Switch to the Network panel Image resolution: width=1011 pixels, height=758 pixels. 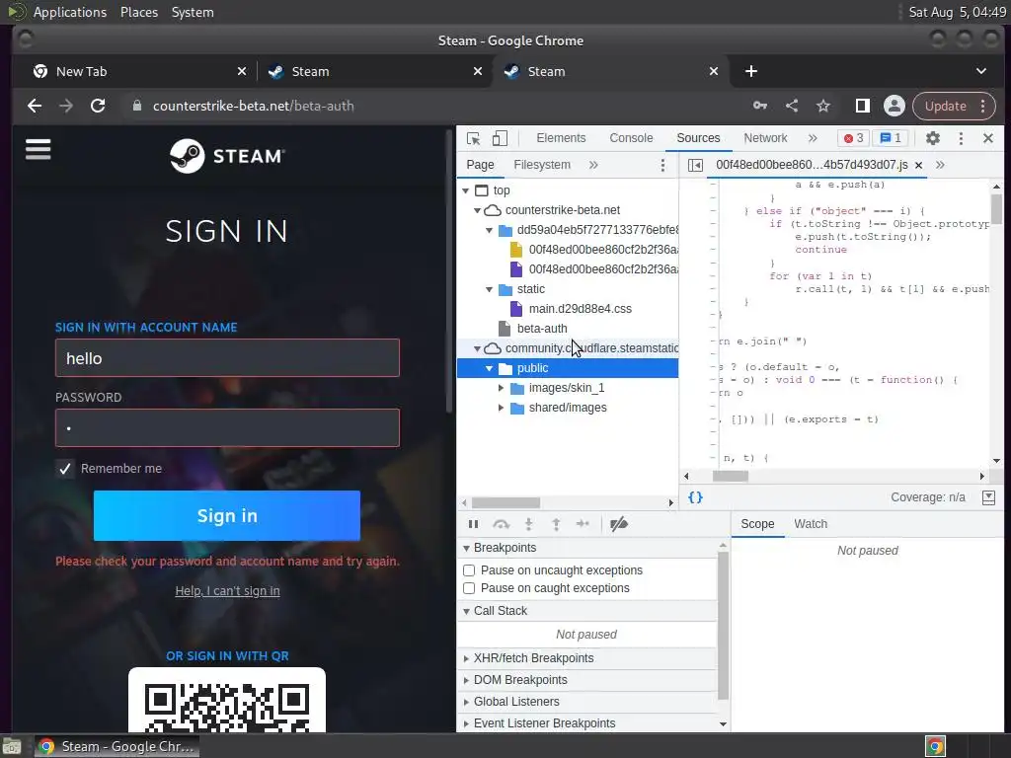click(x=765, y=138)
